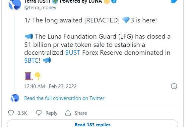Image resolution: width=185 pixels, height=127 pixels.
Task: Read the full conversation on Twitter
Action: click(64, 98)
